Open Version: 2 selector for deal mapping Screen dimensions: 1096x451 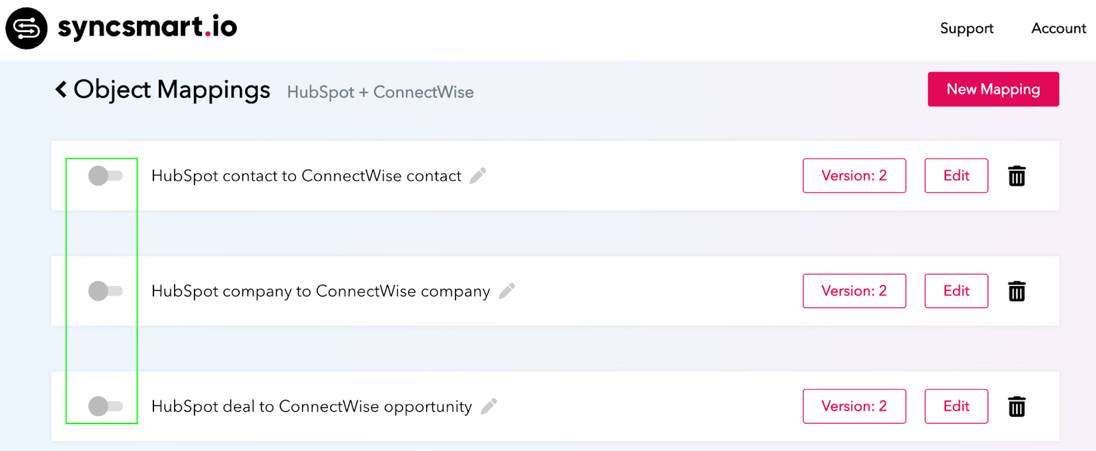click(854, 407)
